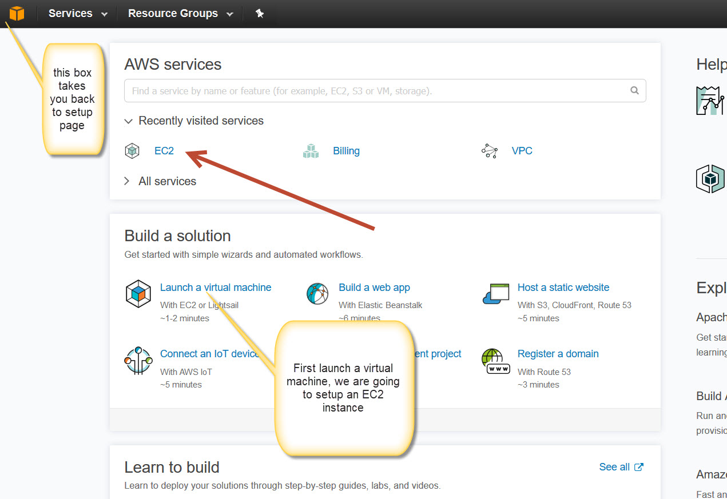Click the Build a web app globe icon

tap(317, 294)
